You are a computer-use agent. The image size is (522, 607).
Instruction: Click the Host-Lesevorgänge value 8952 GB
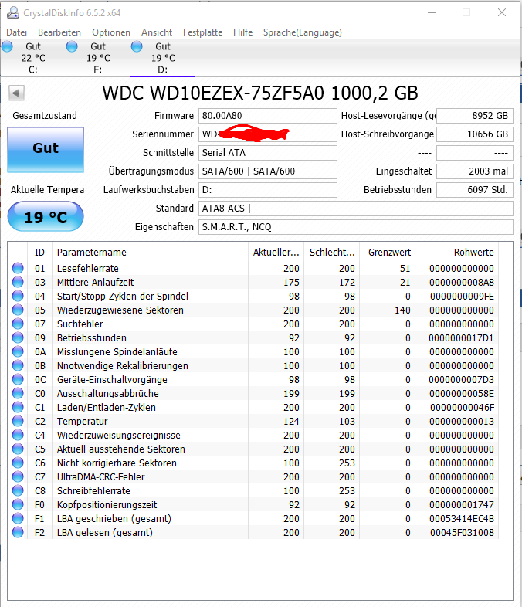click(x=475, y=116)
